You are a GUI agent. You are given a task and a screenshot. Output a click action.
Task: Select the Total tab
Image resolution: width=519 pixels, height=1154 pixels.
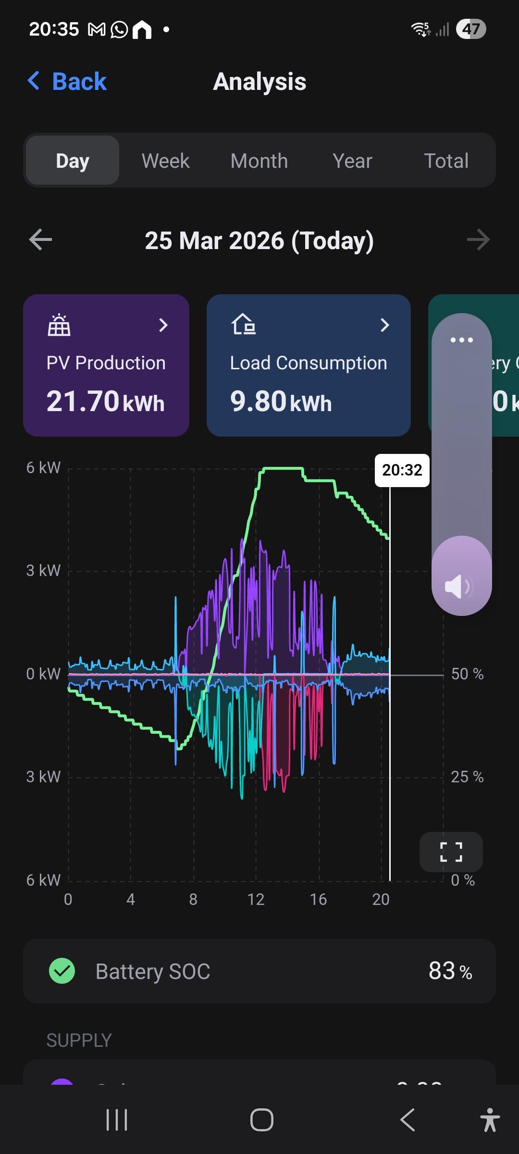point(446,161)
